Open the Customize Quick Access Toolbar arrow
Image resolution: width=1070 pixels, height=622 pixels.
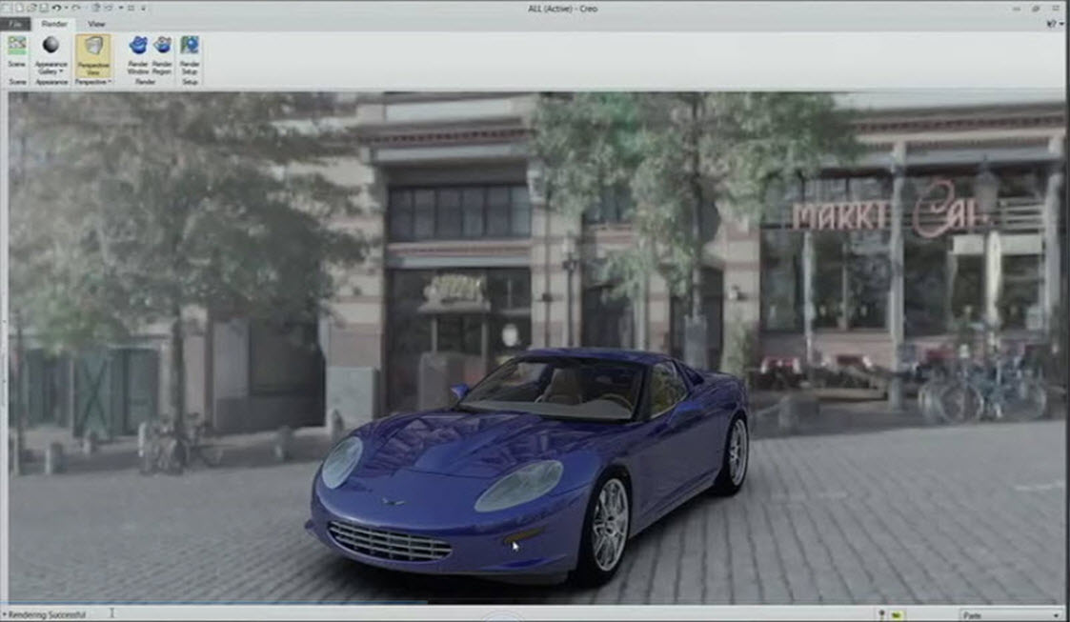pos(143,9)
